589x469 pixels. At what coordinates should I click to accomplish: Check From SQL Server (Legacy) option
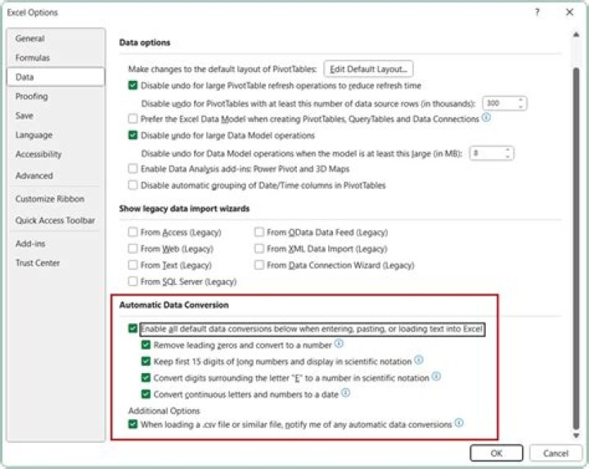coord(133,281)
